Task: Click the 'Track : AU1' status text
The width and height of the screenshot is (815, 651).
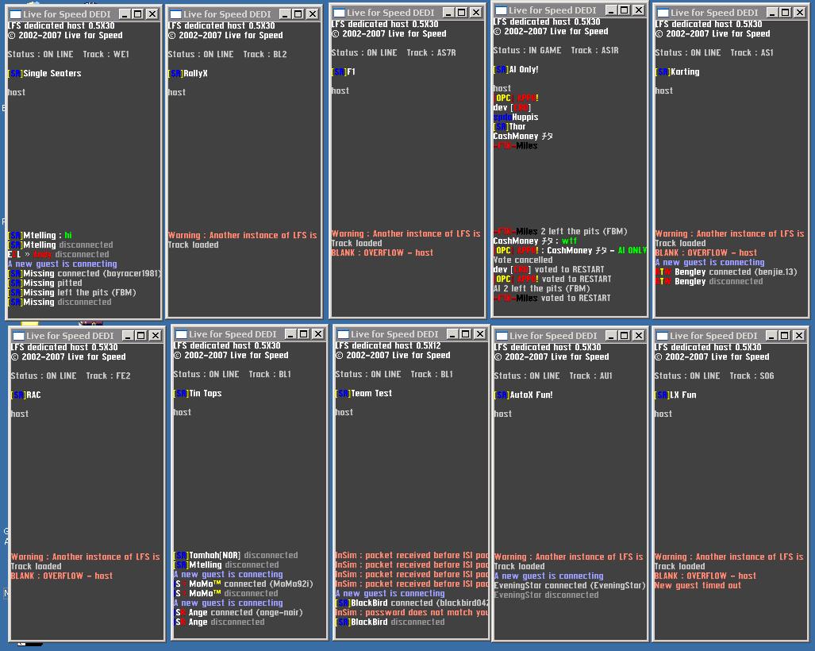Action: [591, 376]
